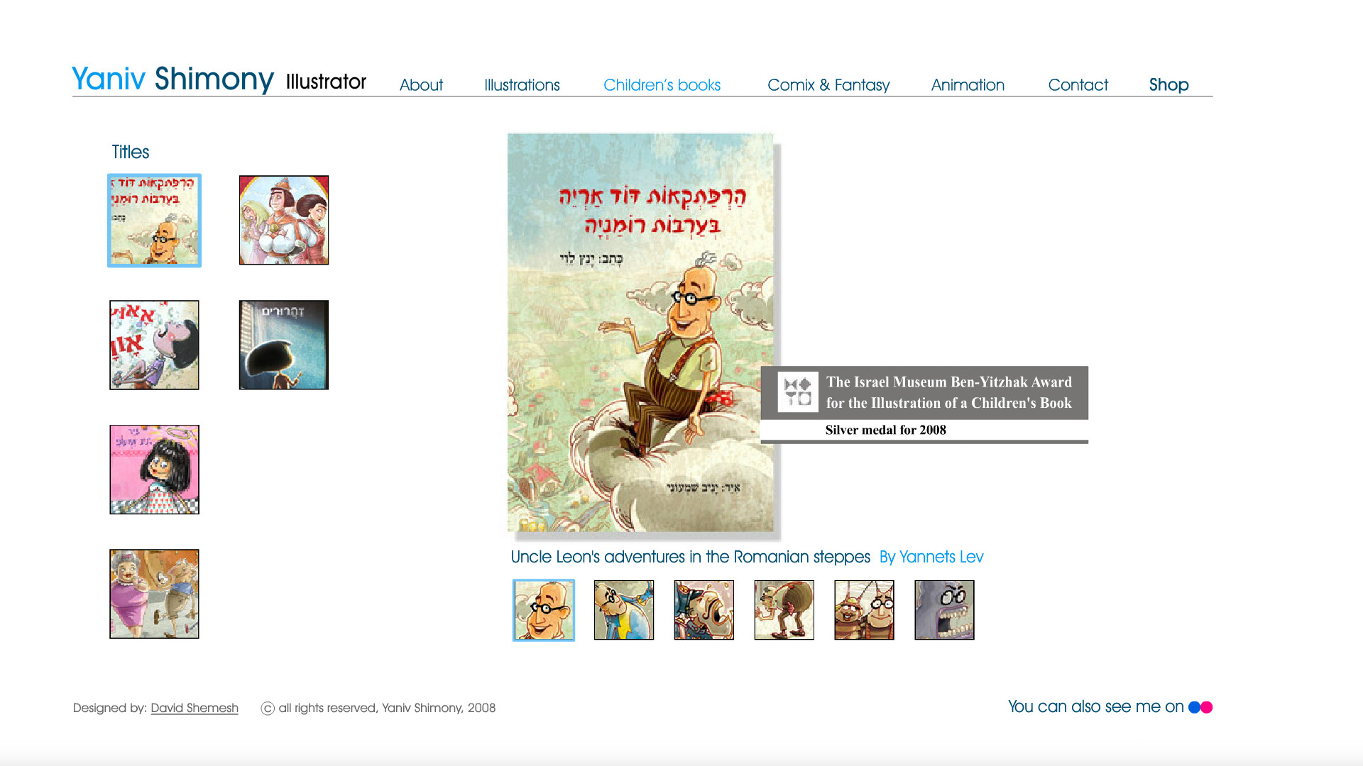1363x766 pixels.
Task: Open the Shop page
Action: 1168,85
